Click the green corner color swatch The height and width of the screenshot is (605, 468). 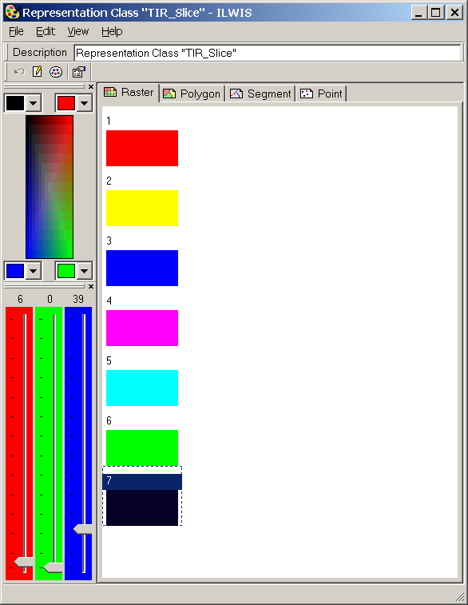point(66,271)
